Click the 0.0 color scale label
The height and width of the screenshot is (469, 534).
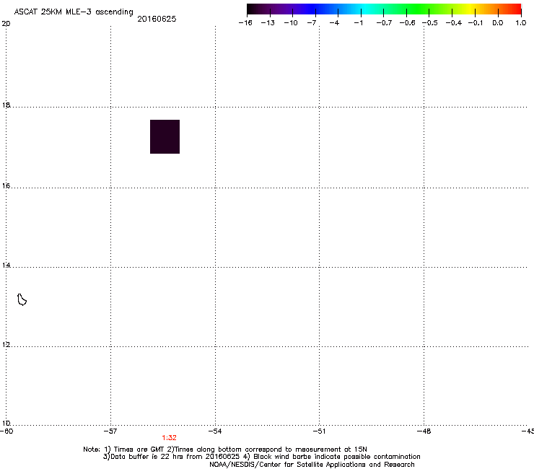498,23
